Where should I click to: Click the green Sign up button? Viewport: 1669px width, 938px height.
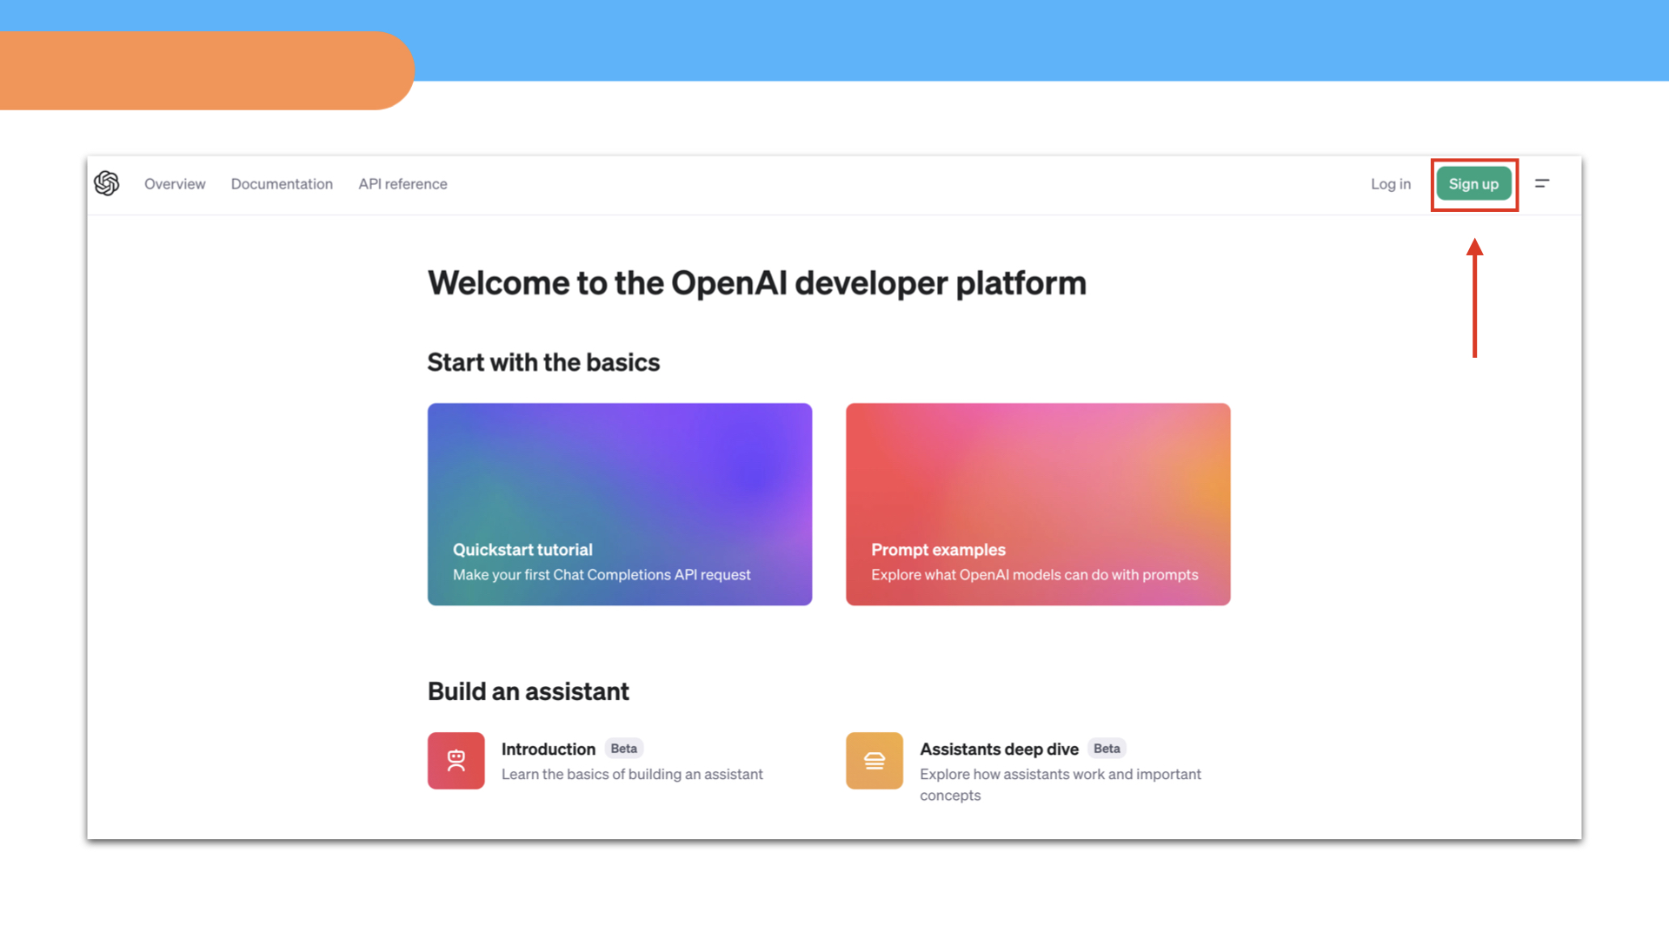(x=1473, y=184)
